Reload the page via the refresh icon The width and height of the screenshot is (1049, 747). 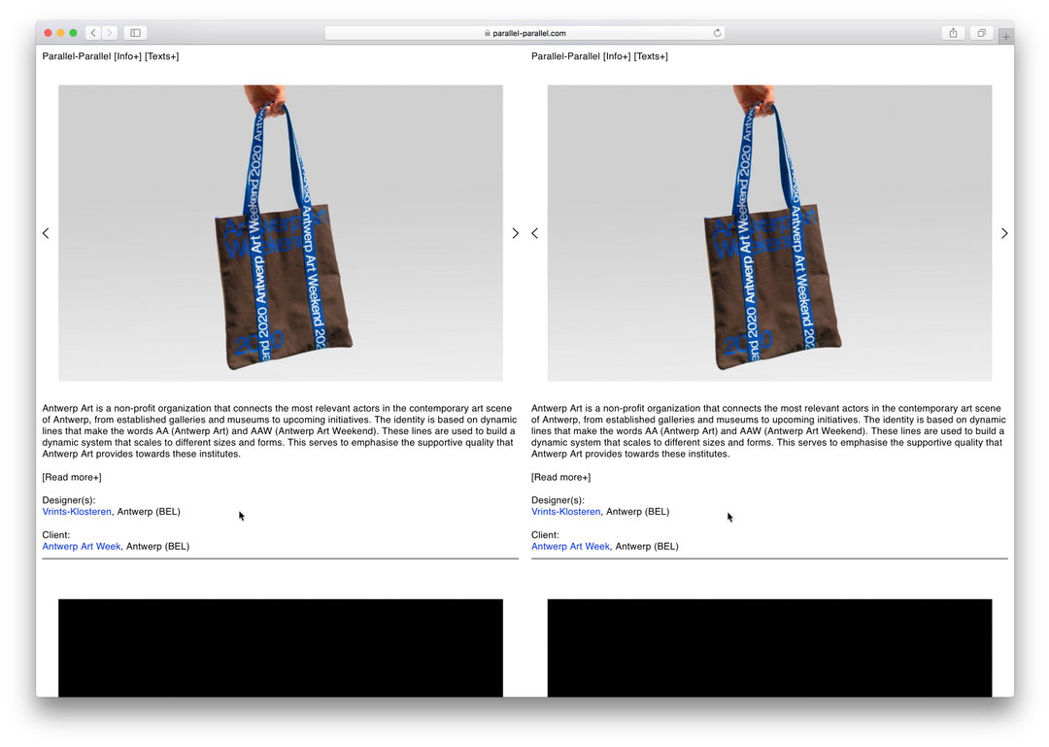[717, 33]
